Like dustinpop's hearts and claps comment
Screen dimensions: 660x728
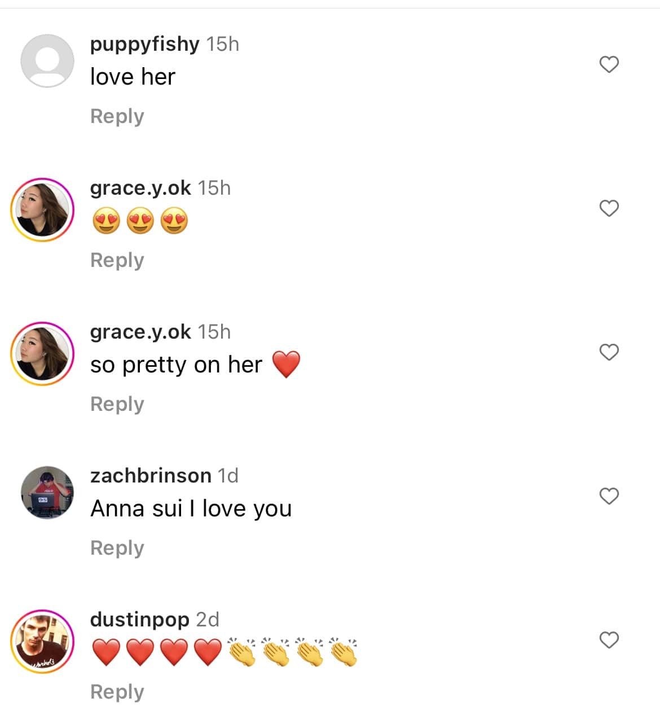(x=609, y=640)
